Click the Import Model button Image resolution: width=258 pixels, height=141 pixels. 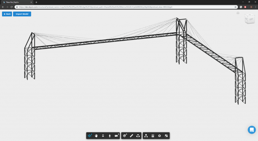[22, 14]
